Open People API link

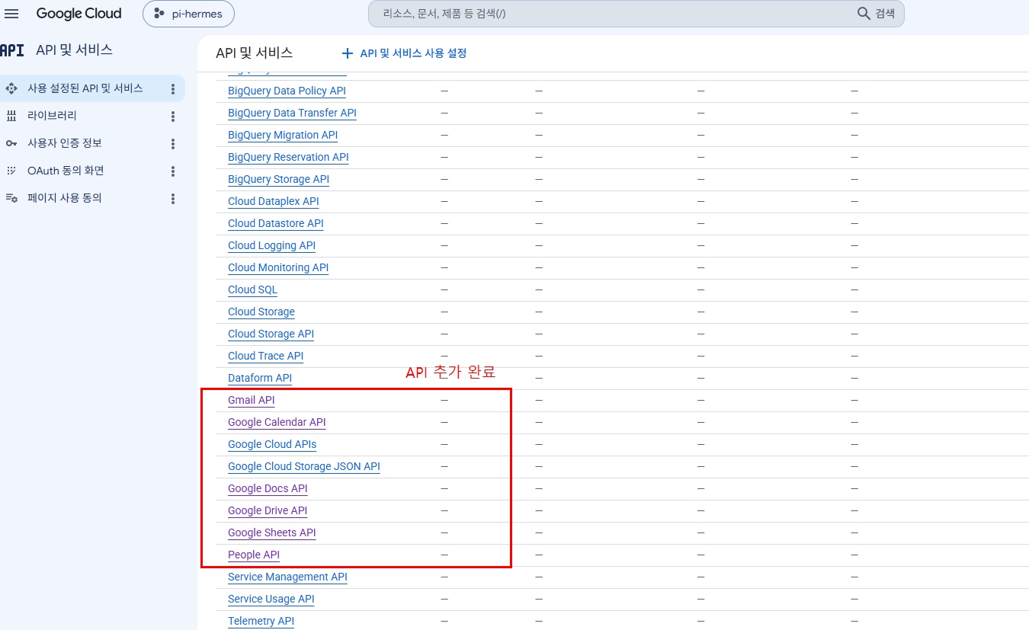coord(254,555)
